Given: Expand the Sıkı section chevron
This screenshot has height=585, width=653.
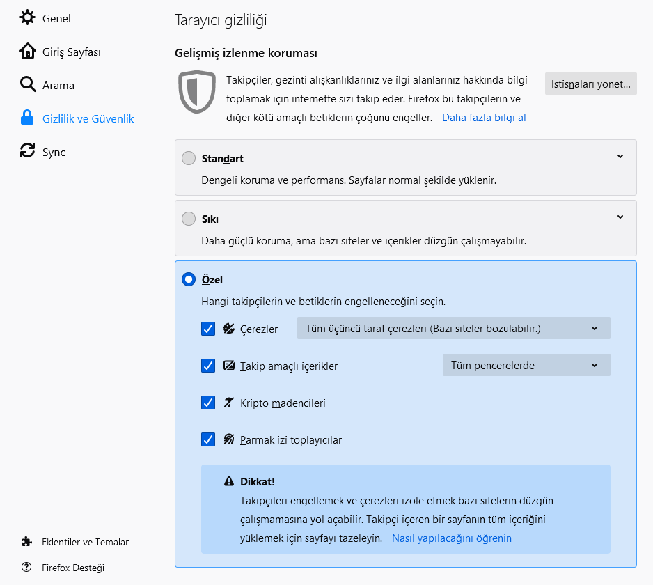Looking at the screenshot, I should (620, 217).
